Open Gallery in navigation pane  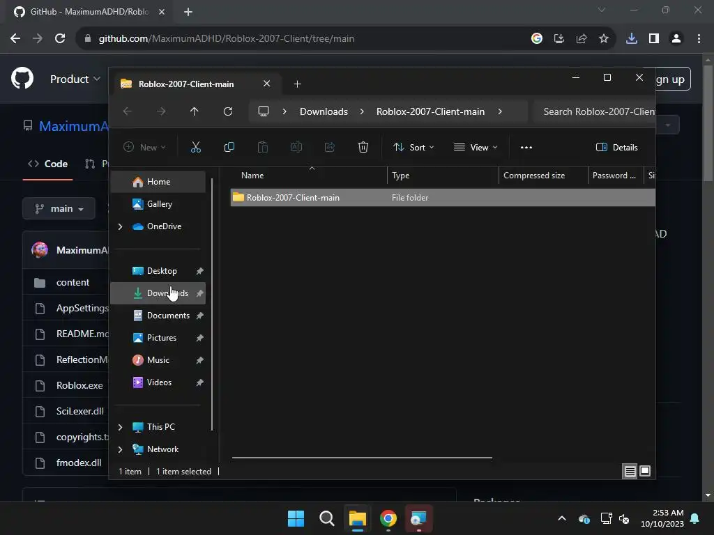point(158,204)
